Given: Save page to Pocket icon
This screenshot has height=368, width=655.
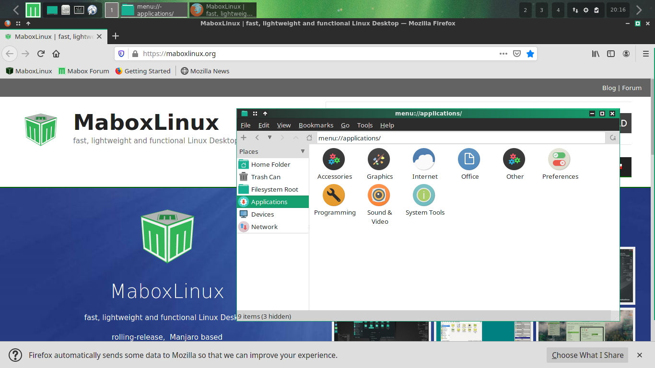Looking at the screenshot, I should (x=517, y=54).
